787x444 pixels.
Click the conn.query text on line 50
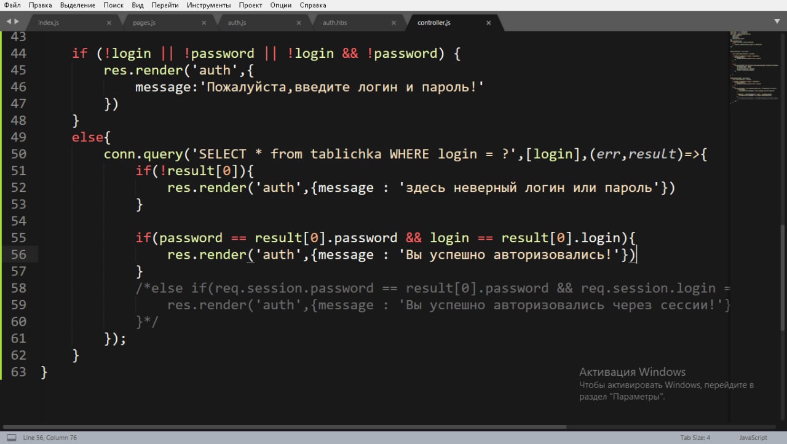point(144,154)
